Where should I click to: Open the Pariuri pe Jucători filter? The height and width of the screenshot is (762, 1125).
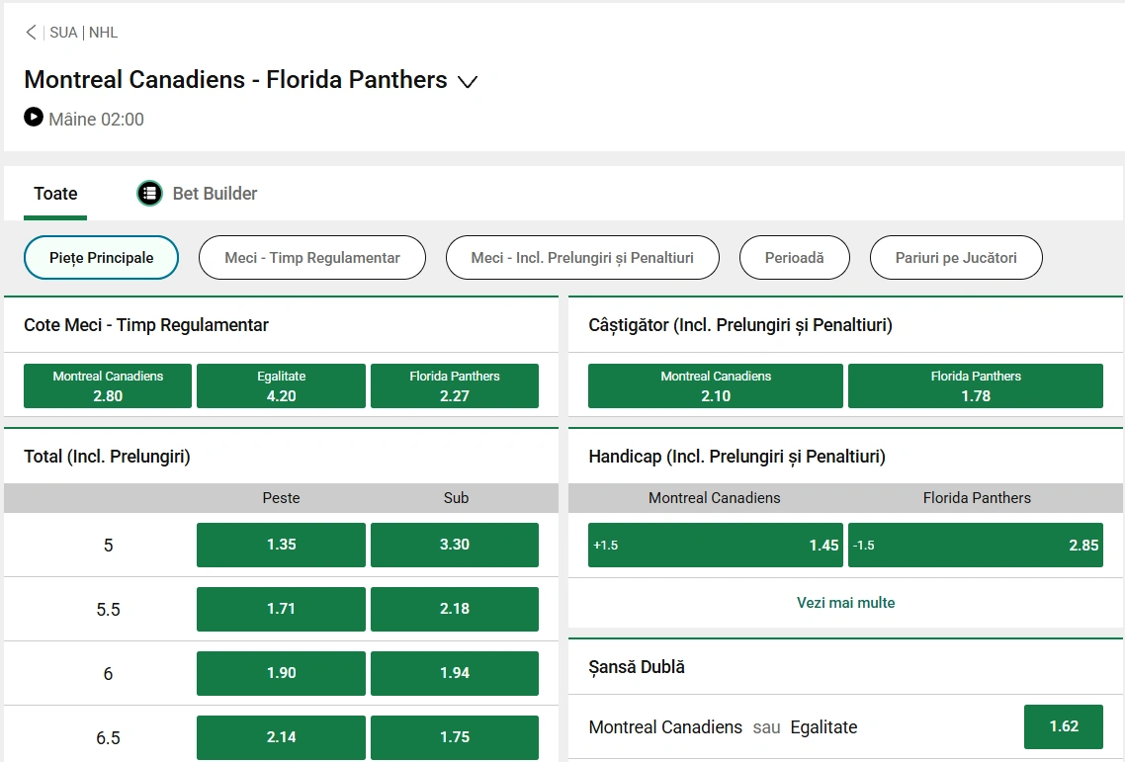pyautogui.click(x=956, y=257)
